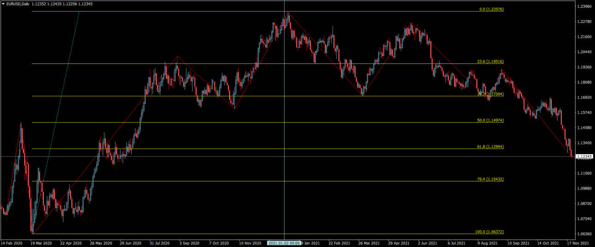Click the 6 Jul 2021 date on time axis
Image resolution: width=595 pixels, height=247 pixels.
(x=457, y=243)
